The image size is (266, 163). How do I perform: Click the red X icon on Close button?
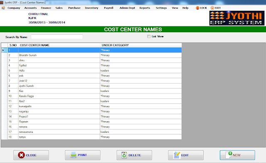21,155
